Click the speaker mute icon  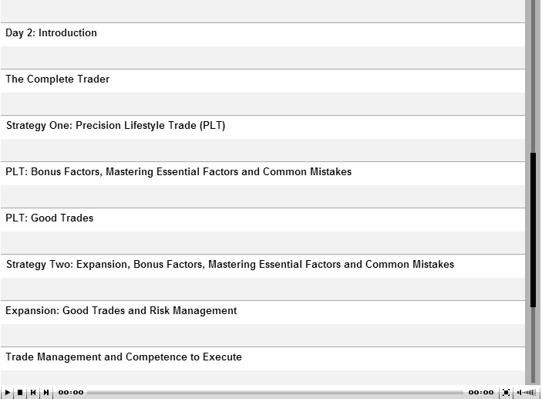(519, 392)
